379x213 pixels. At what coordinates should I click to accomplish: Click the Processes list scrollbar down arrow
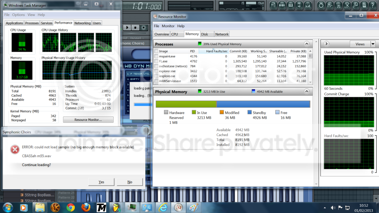pos(311,82)
